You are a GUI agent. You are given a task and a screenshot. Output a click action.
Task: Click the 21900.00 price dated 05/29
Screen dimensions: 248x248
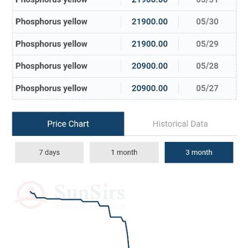point(150,44)
